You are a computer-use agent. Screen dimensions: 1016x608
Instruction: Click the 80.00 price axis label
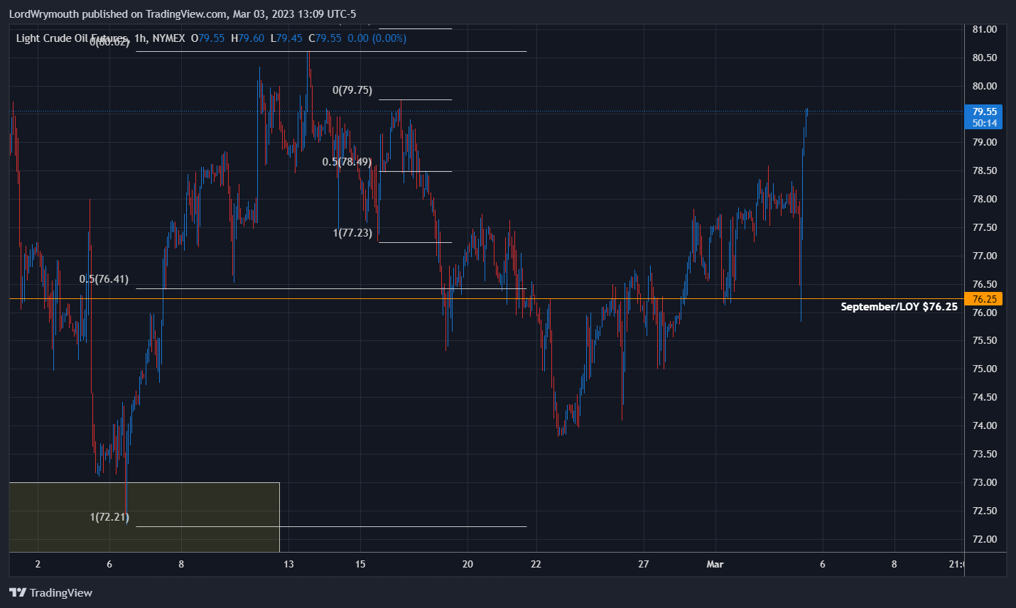click(x=985, y=86)
